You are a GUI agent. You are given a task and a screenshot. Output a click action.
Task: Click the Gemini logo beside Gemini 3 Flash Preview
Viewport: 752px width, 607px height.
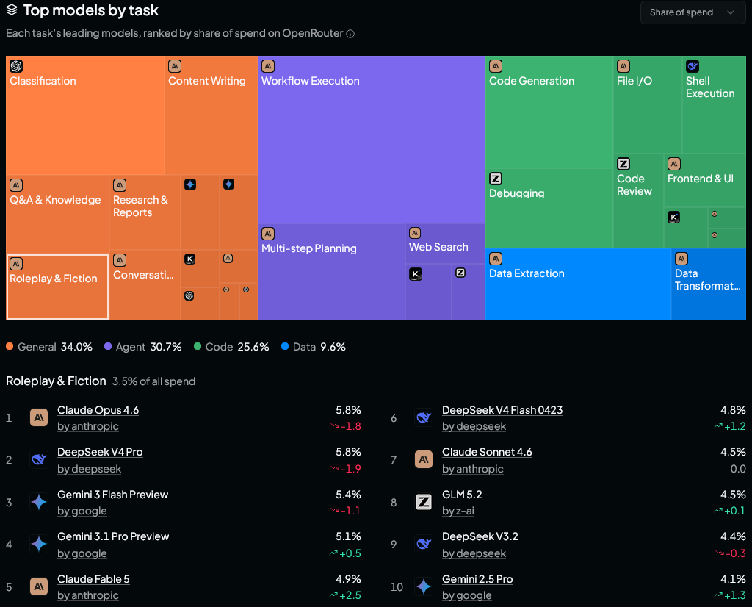pos(39,503)
